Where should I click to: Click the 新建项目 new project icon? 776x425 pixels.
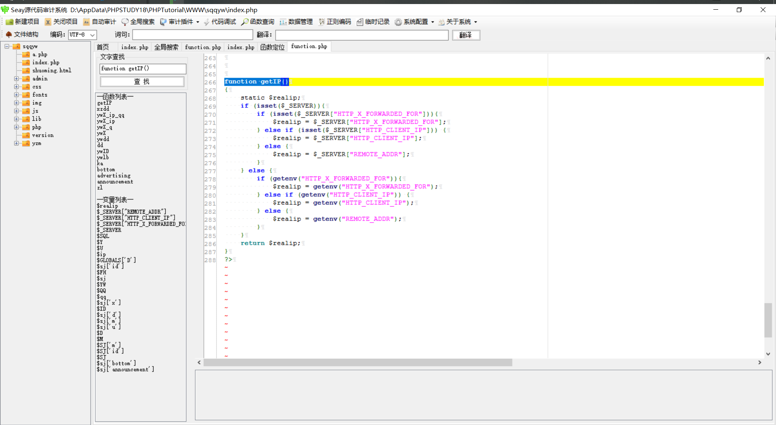9,22
